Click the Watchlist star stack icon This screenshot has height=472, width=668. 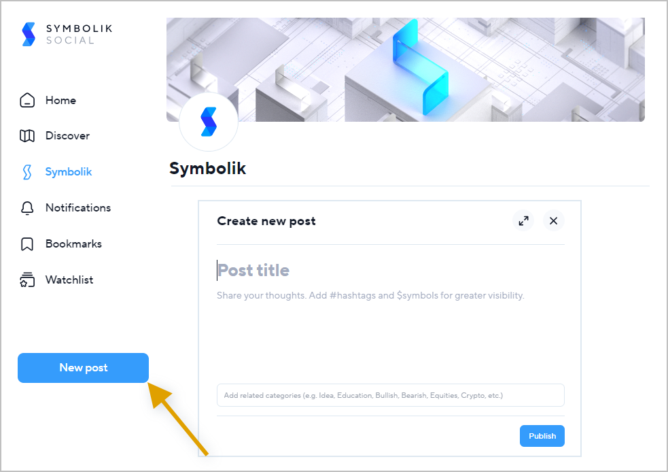tap(27, 280)
